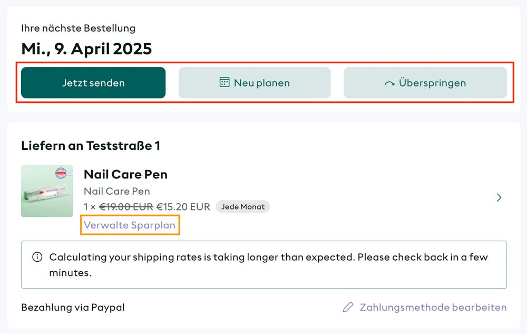Click the Jede Monat frequency badge
Screen dimensions: 527x334
(x=242, y=206)
